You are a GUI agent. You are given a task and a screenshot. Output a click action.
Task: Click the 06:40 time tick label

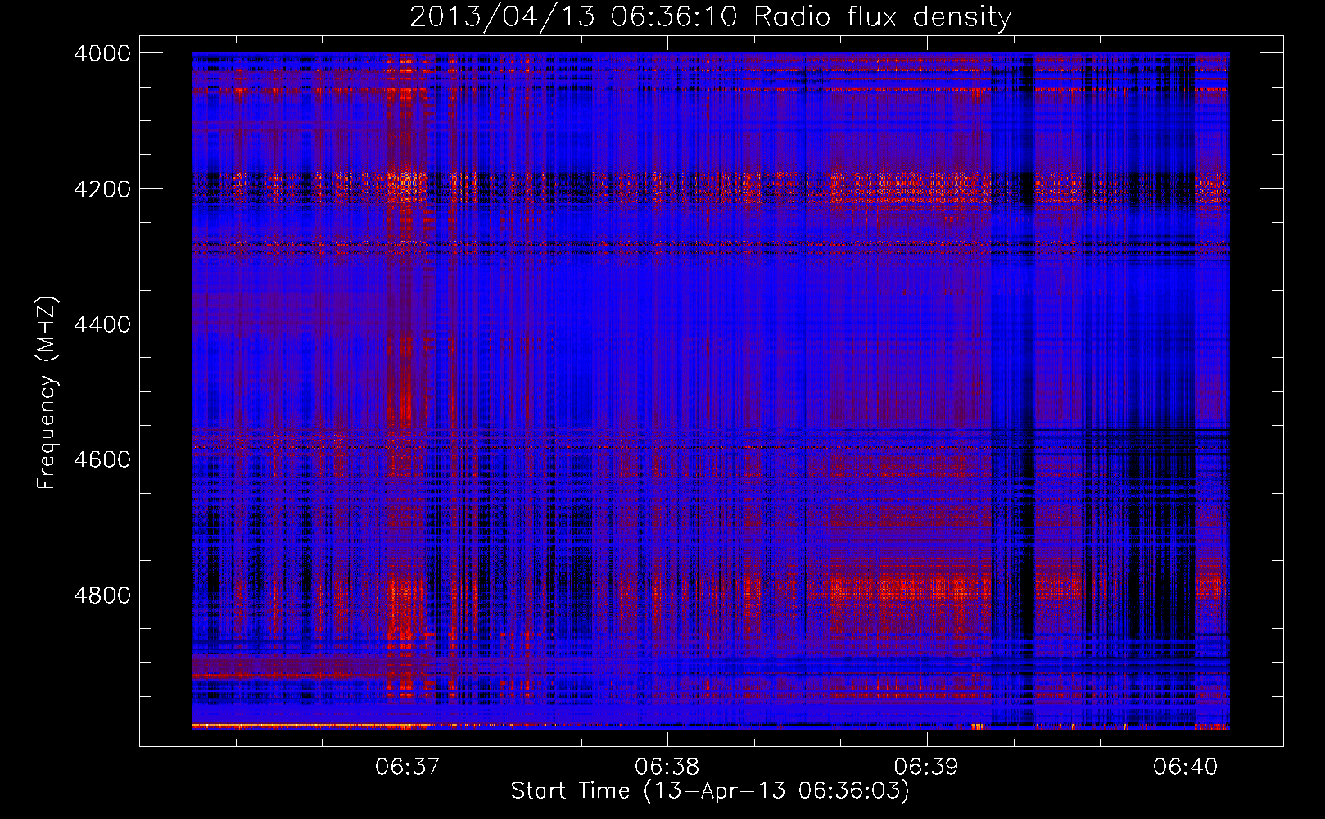pos(1186,767)
